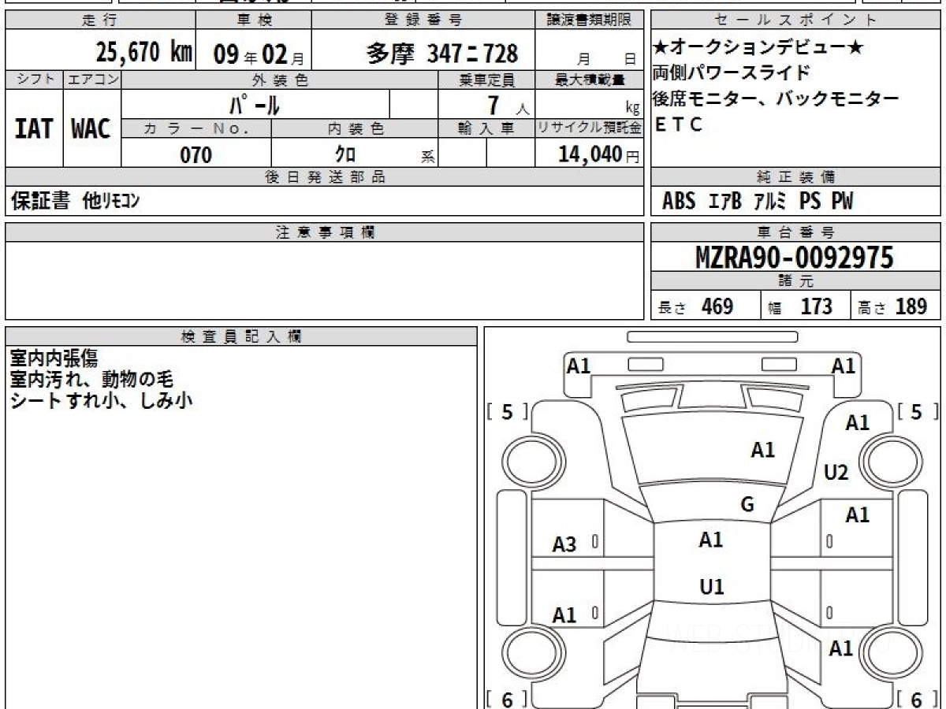Click the WAC air conditioner cell
Viewport: 946px width, 709px height.
pyautogui.click(x=91, y=129)
